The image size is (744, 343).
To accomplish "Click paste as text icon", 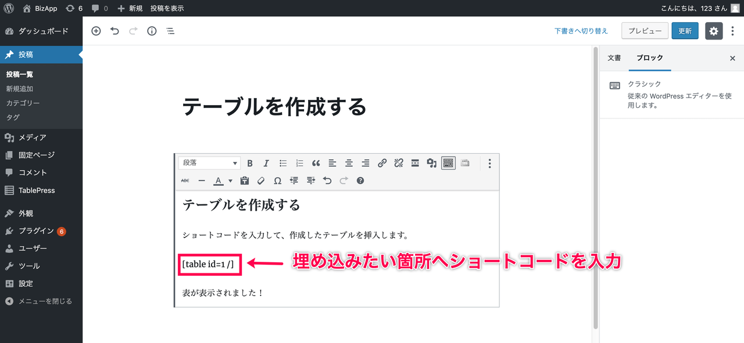I will 245,180.
